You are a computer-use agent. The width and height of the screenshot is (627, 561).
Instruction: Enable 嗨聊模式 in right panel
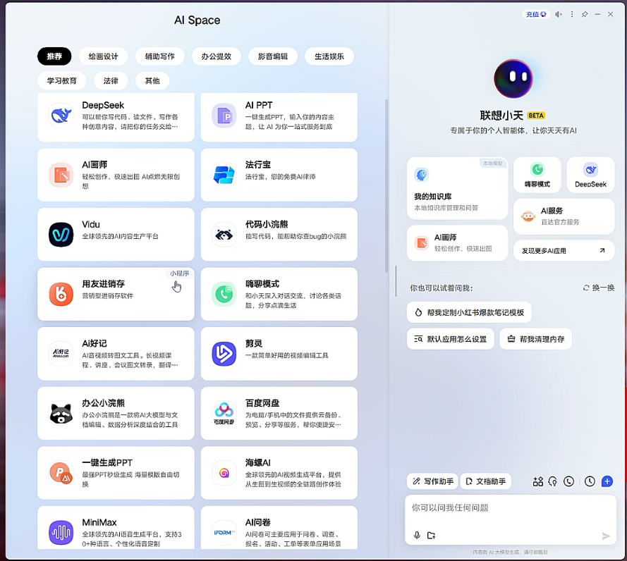click(x=537, y=175)
